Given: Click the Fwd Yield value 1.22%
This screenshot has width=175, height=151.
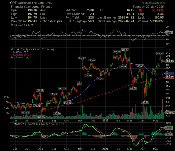Looking at the screenshot, I should [90, 18].
